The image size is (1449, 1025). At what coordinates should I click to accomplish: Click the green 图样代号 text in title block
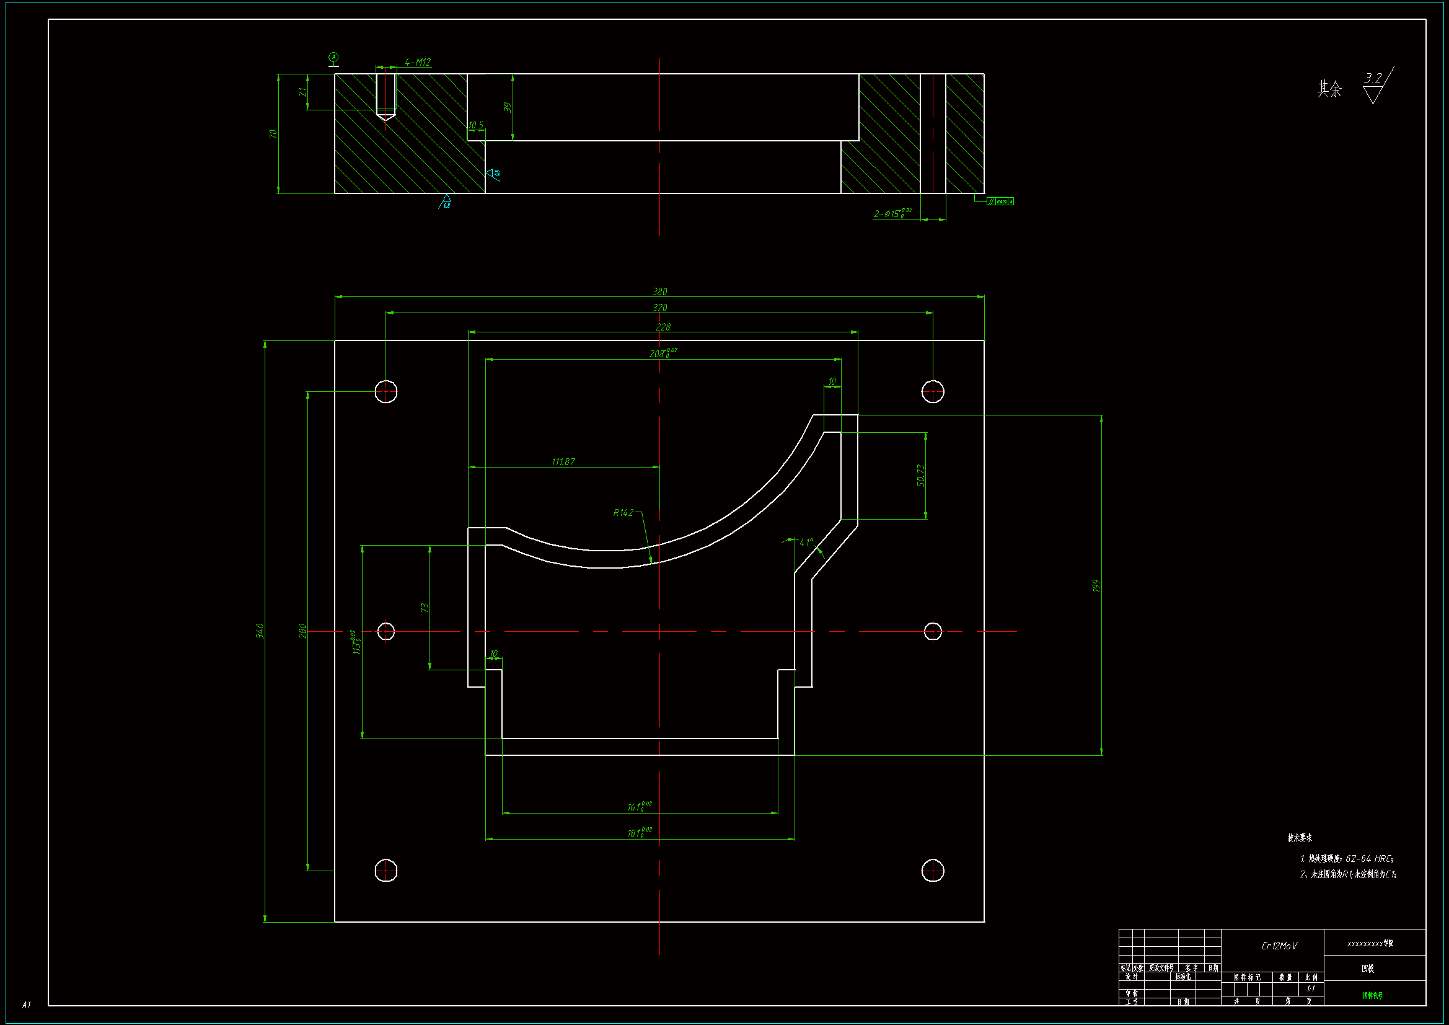[1372, 996]
